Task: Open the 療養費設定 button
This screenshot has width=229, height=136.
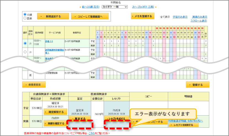Action: click(34, 85)
